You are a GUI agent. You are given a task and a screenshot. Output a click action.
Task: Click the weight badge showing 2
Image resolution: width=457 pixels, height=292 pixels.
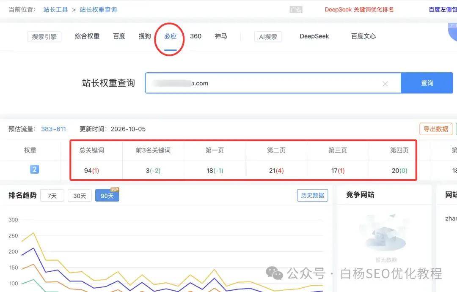(x=34, y=169)
